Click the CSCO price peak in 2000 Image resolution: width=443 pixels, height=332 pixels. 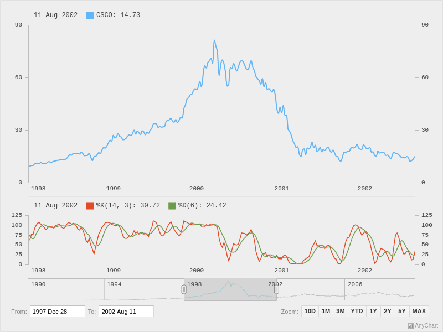(x=214, y=40)
